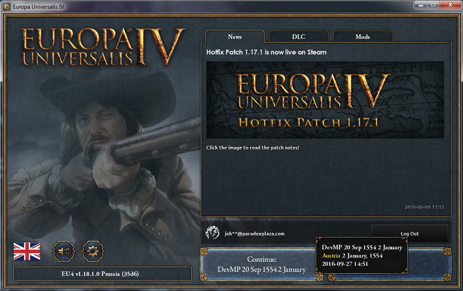Click the UK flag language icon

pyautogui.click(x=27, y=251)
